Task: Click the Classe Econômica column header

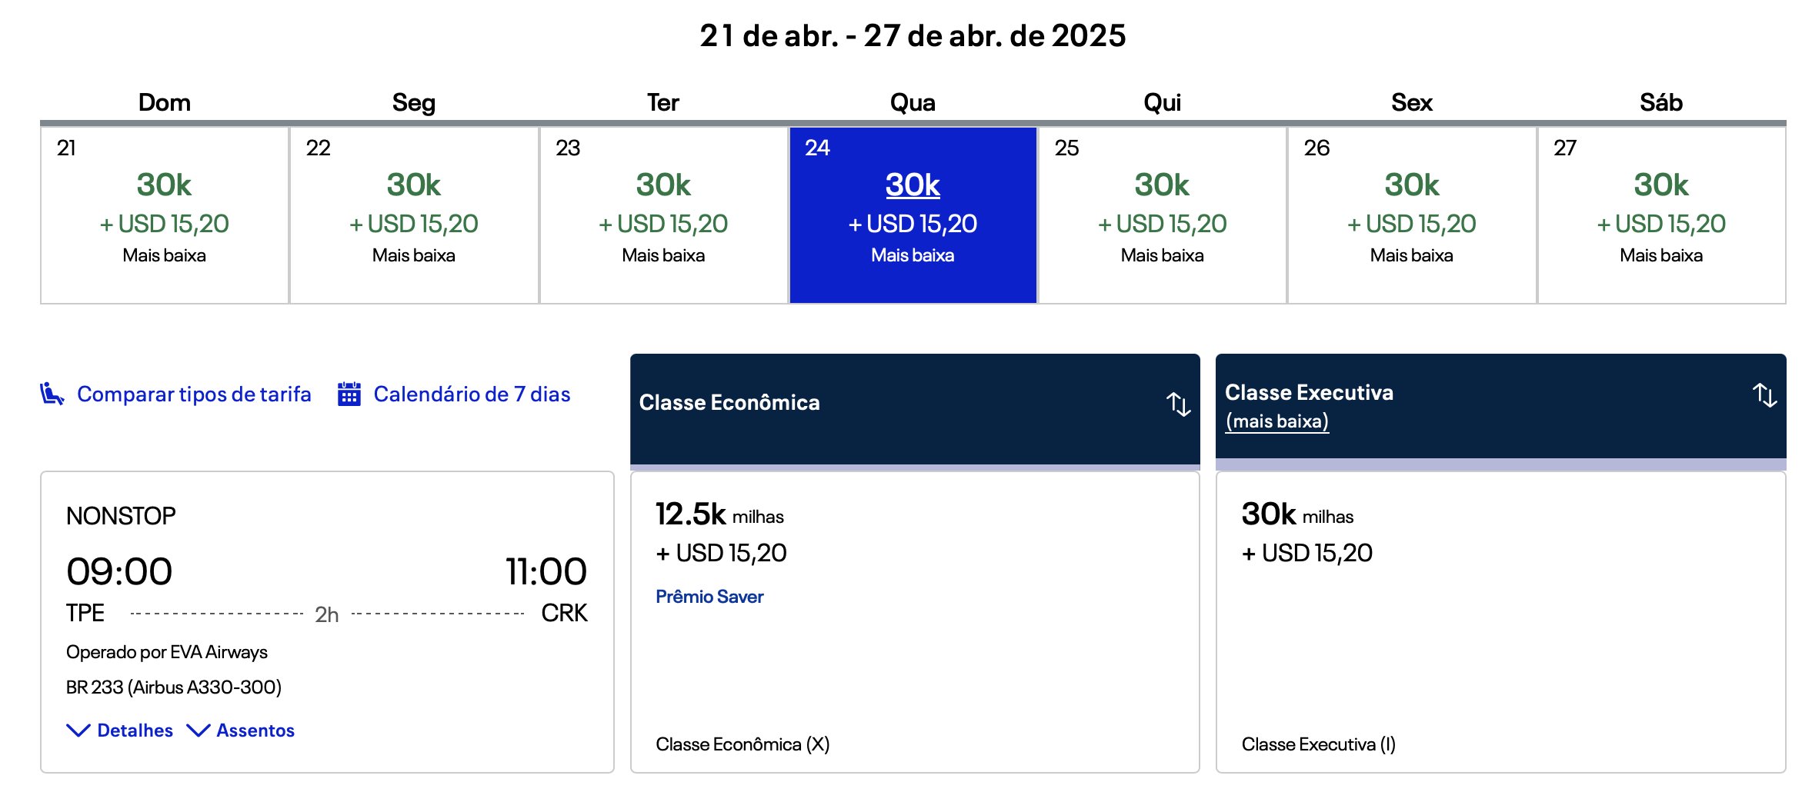Action: [x=915, y=410]
